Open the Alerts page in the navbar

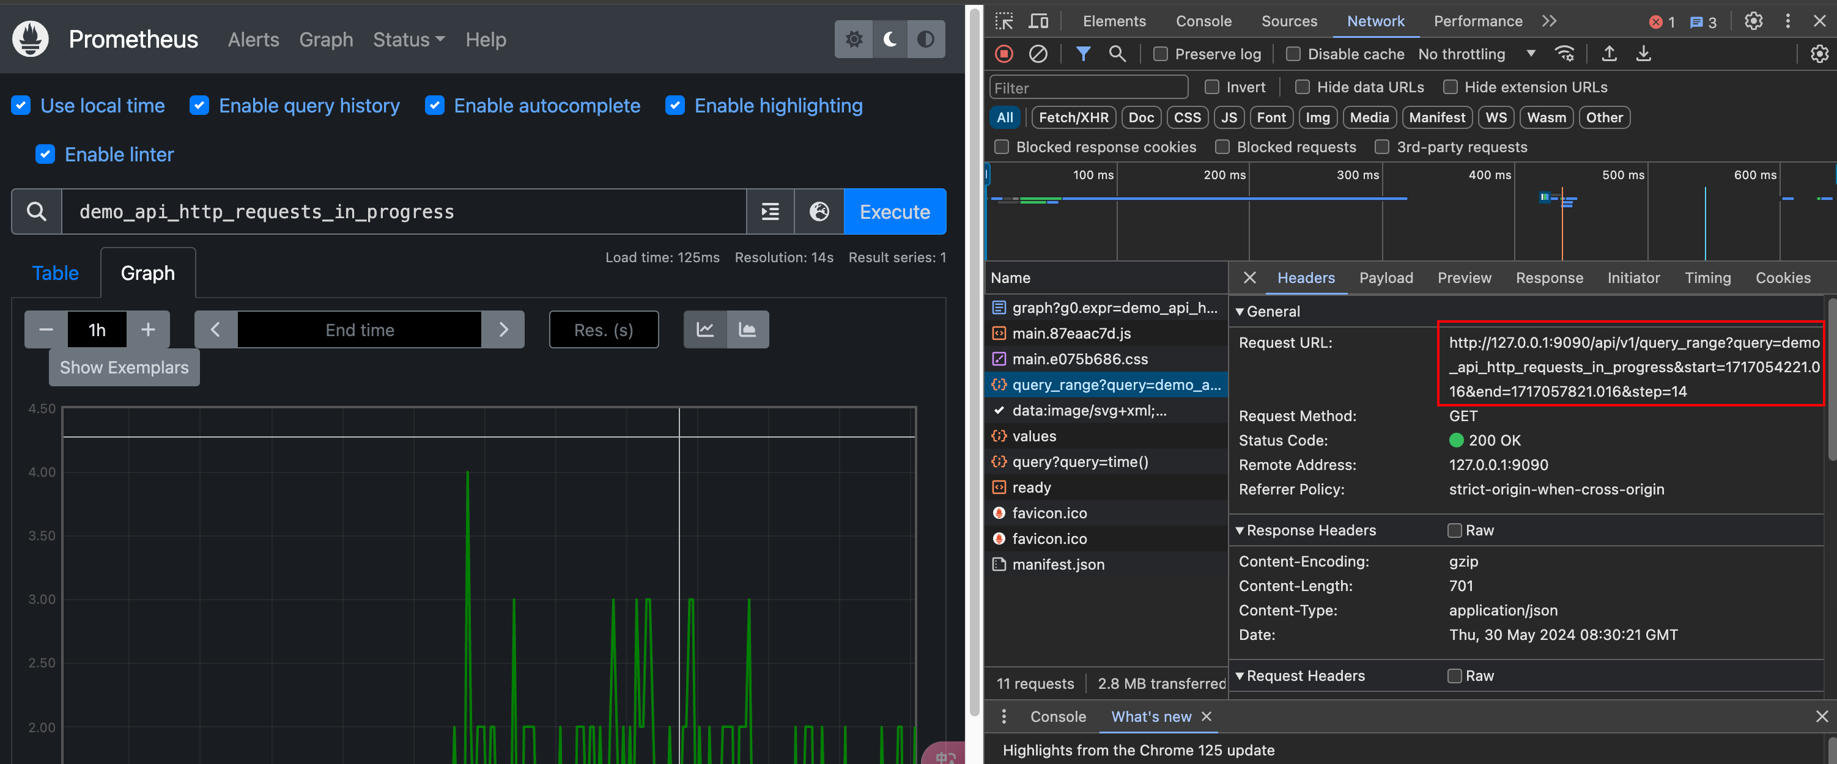pos(253,40)
